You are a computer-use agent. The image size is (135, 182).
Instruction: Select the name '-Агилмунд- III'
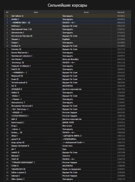18,62
